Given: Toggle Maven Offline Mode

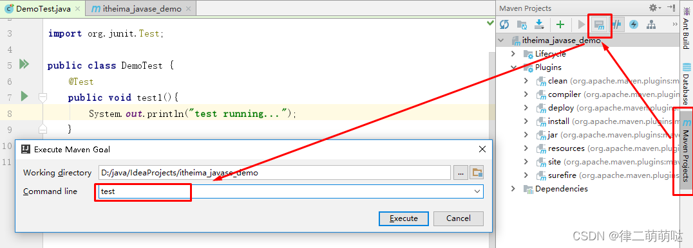Looking at the screenshot, I should point(616,24).
